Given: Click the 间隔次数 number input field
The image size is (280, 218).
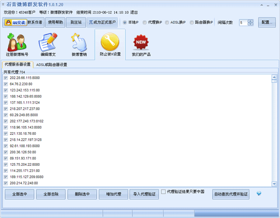Looking at the screenshot, I should tap(243, 23).
